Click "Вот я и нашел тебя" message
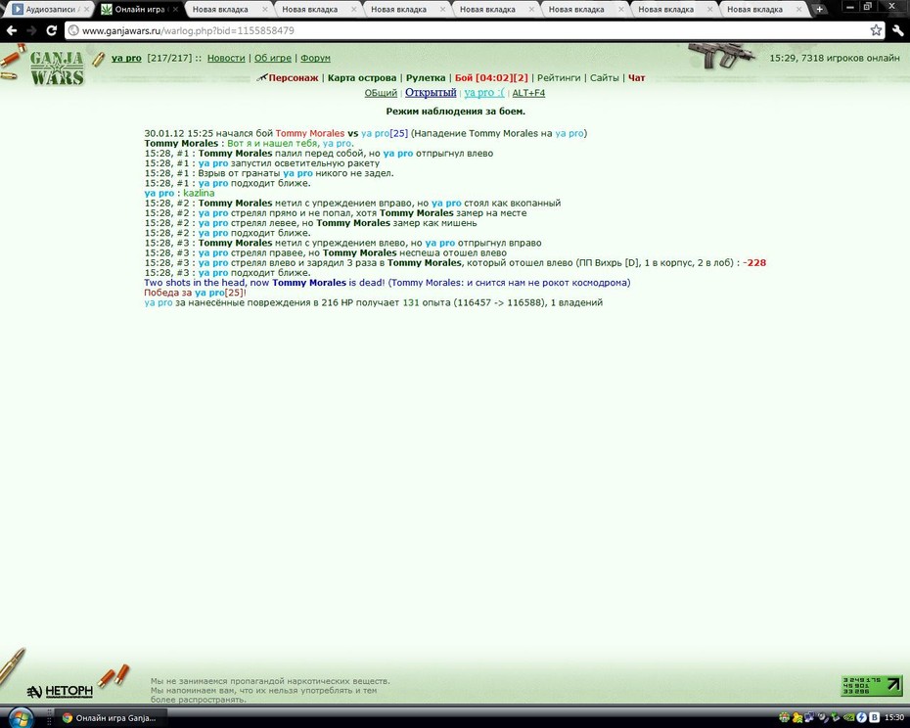The width and height of the screenshot is (910, 728). coord(272,144)
